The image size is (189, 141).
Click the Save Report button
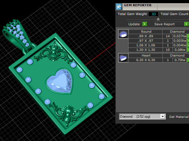tap(169, 24)
